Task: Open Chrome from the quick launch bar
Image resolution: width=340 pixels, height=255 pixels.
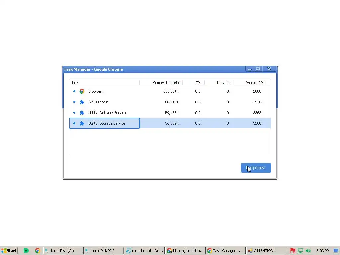Action: coord(37,251)
